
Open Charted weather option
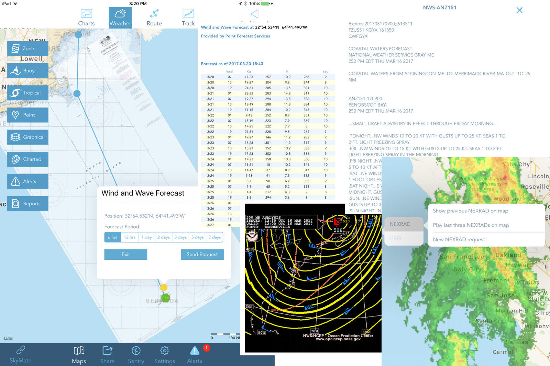(x=27, y=159)
